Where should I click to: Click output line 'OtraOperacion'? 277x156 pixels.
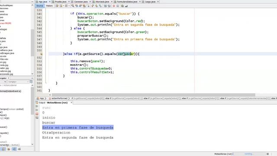click(x=56, y=133)
